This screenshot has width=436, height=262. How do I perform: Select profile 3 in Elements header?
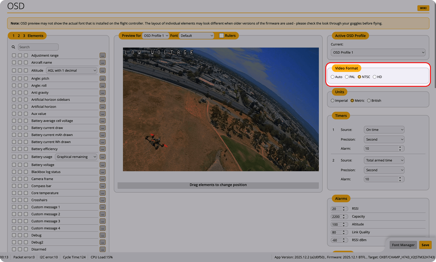click(x=24, y=36)
